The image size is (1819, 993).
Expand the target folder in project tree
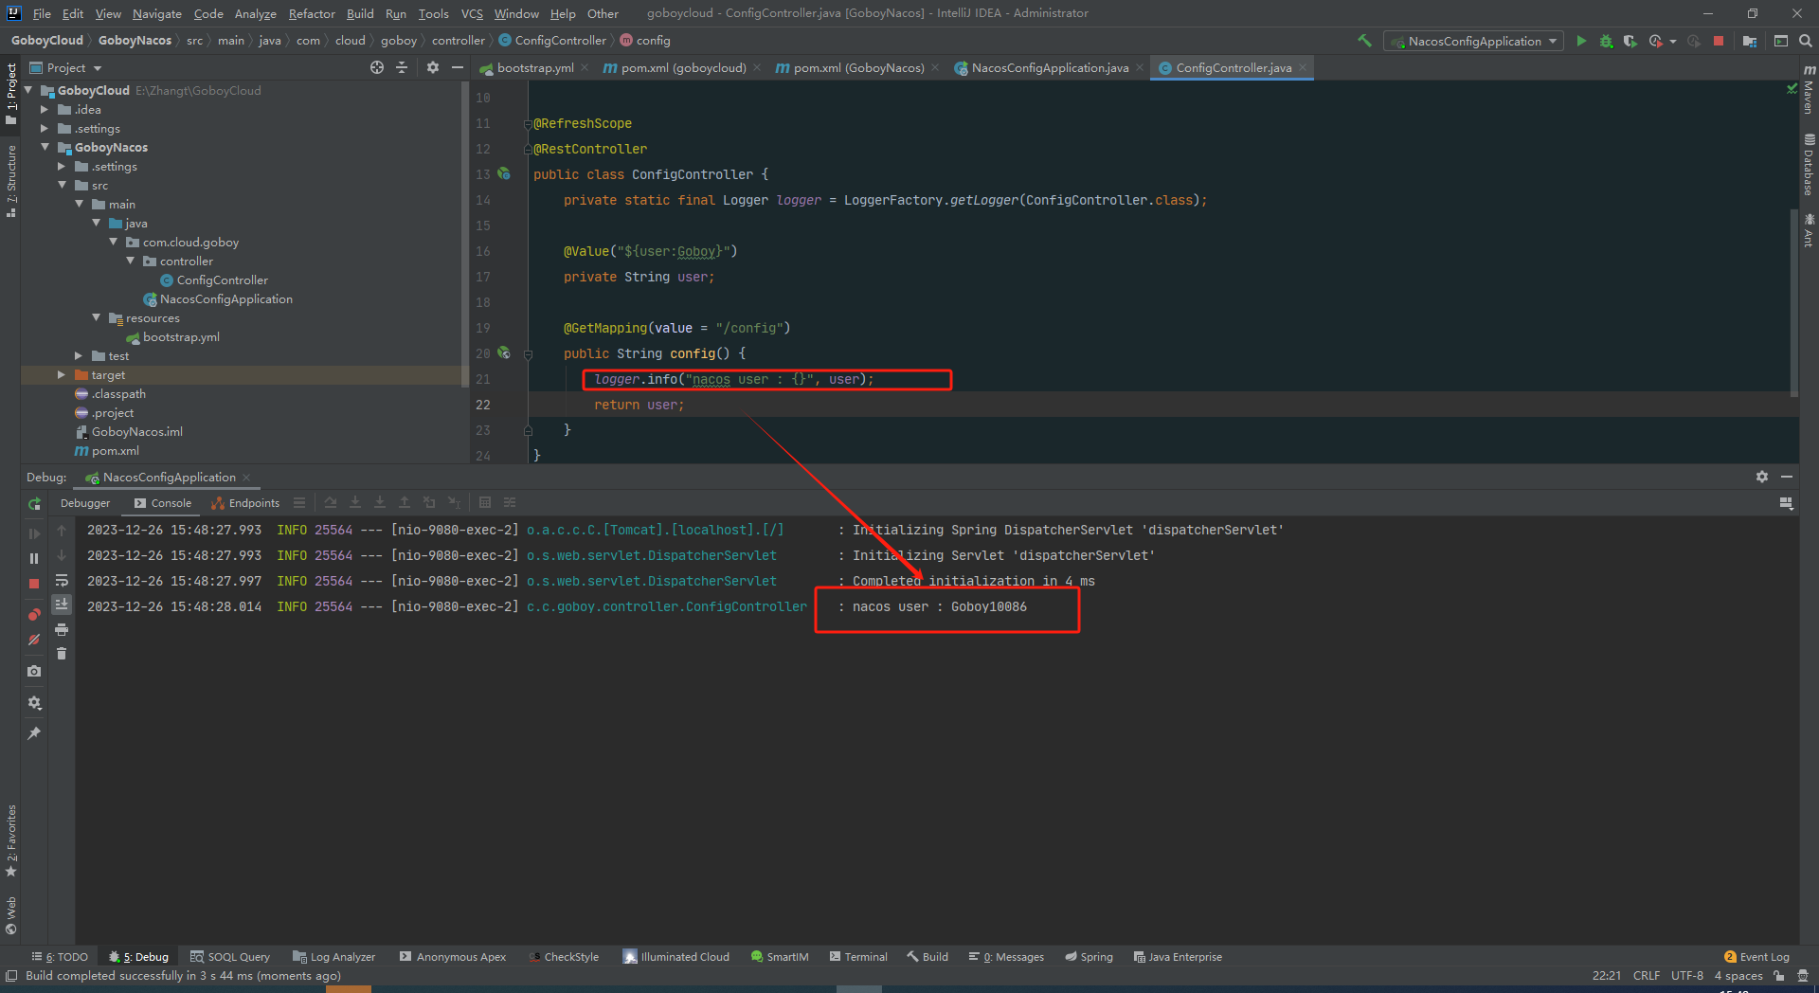click(x=62, y=375)
